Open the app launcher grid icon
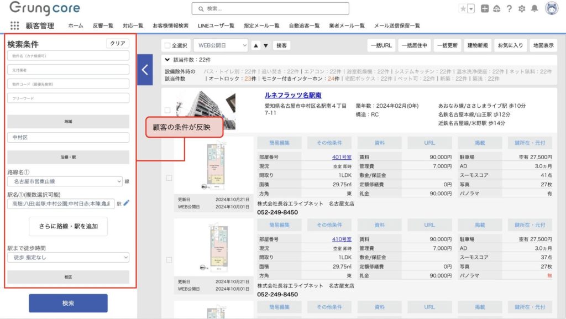 14,25
